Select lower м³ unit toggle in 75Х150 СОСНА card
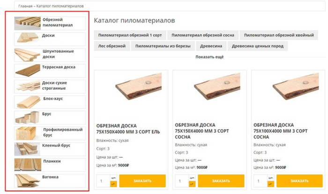Image resolution: width=328 pixels, height=194 pixels. point(192,184)
